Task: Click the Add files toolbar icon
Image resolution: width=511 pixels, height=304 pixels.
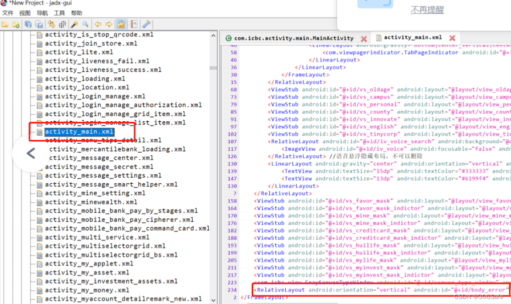Action: (x=16, y=24)
